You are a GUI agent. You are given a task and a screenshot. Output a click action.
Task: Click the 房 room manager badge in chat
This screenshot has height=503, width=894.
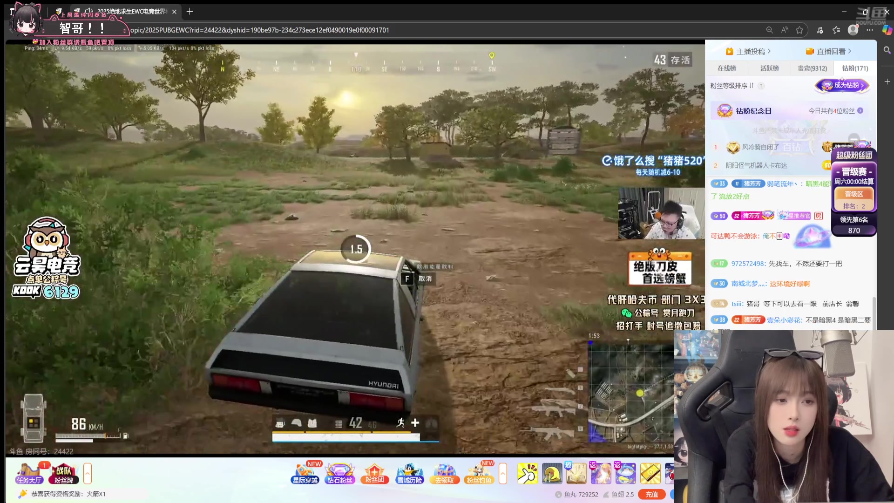819,216
